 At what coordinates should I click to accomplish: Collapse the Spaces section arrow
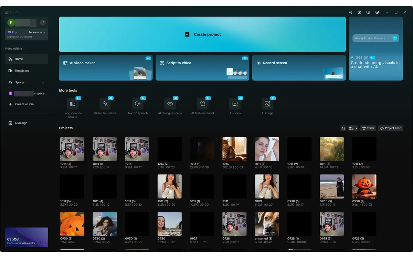pos(43,83)
